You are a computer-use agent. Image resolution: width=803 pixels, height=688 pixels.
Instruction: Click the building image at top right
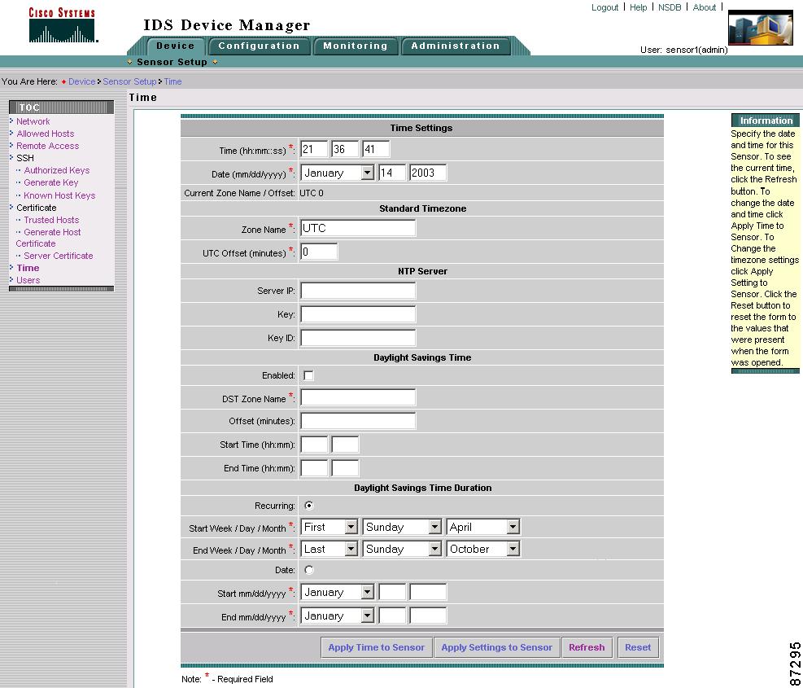(x=760, y=28)
